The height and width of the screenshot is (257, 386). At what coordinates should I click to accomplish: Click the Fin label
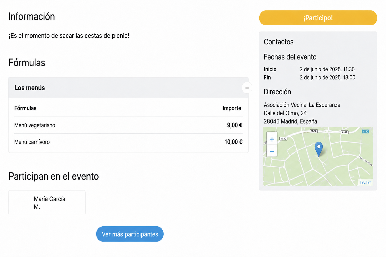pyautogui.click(x=267, y=77)
